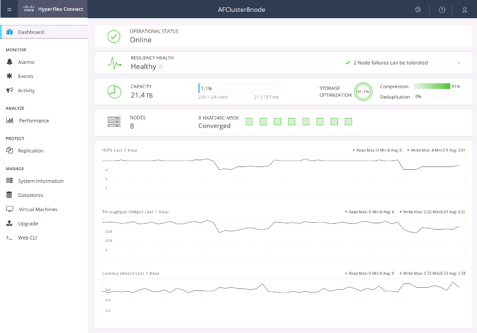This screenshot has height=333, width=477.
Task: Click the nodes server stack icon
Action: [114, 122]
